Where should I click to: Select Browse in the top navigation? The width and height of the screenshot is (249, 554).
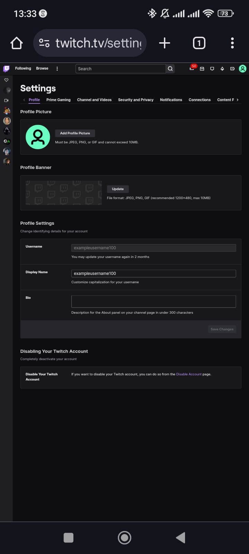point(42,68)
